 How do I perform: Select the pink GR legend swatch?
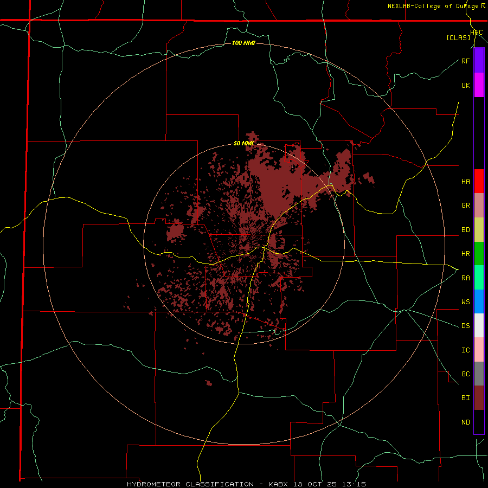[479, 206]
